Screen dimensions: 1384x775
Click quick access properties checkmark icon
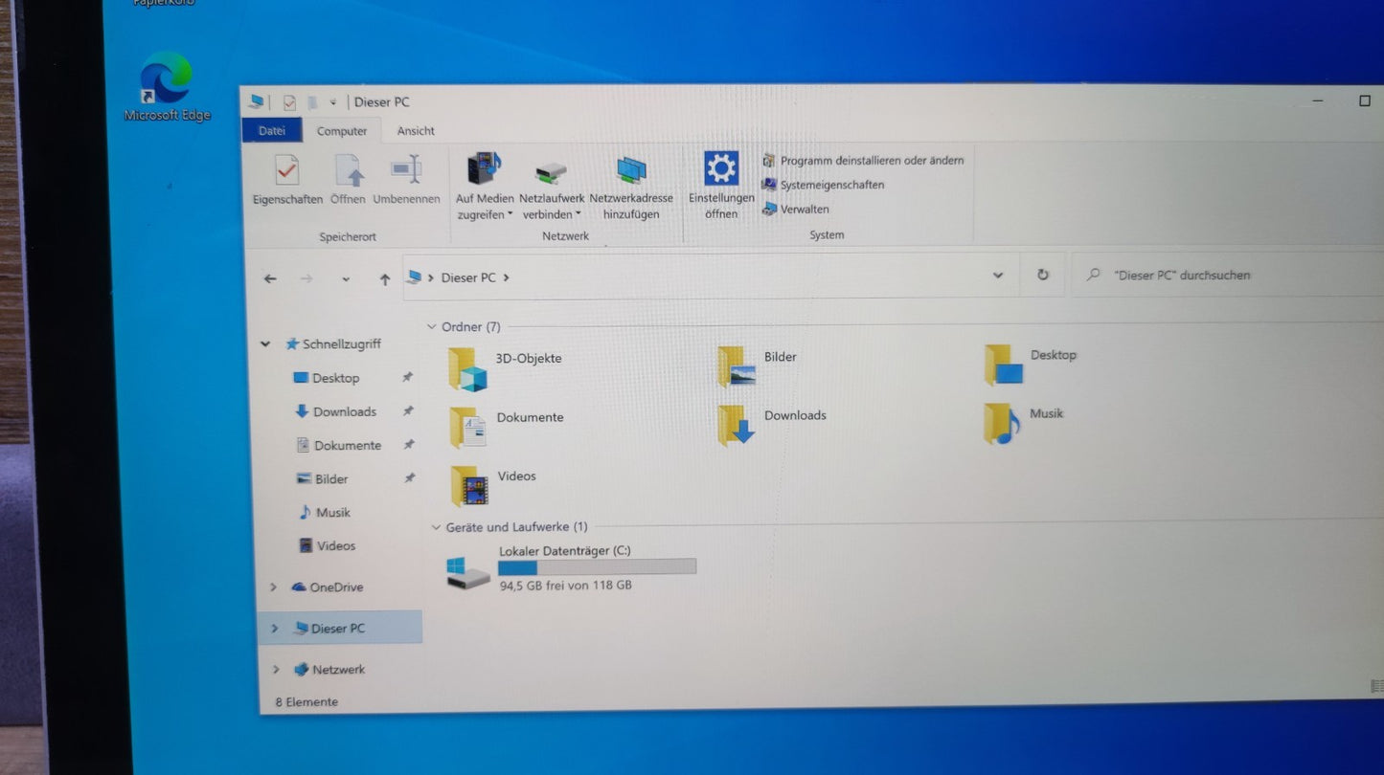(289, 102)
